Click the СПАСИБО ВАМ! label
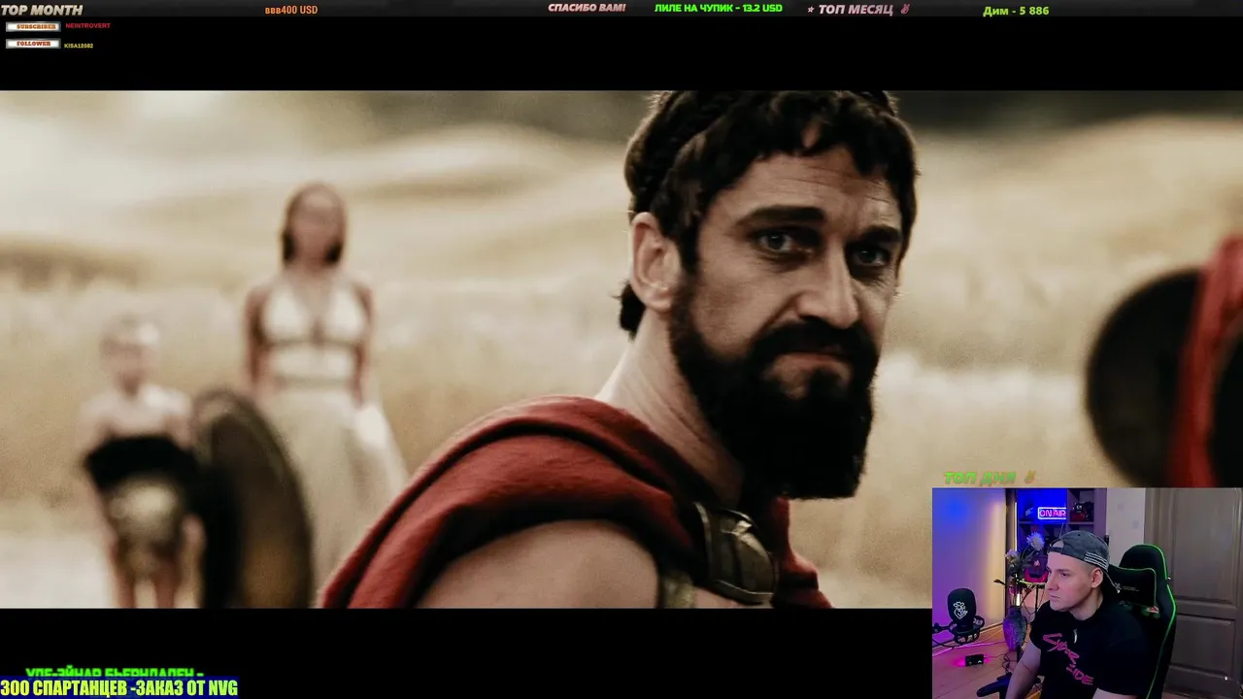Image resolution: width=1243 pixels, height=699 pixels. [587, 8]
